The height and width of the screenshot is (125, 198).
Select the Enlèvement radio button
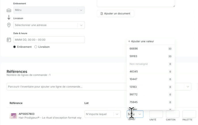15,47
